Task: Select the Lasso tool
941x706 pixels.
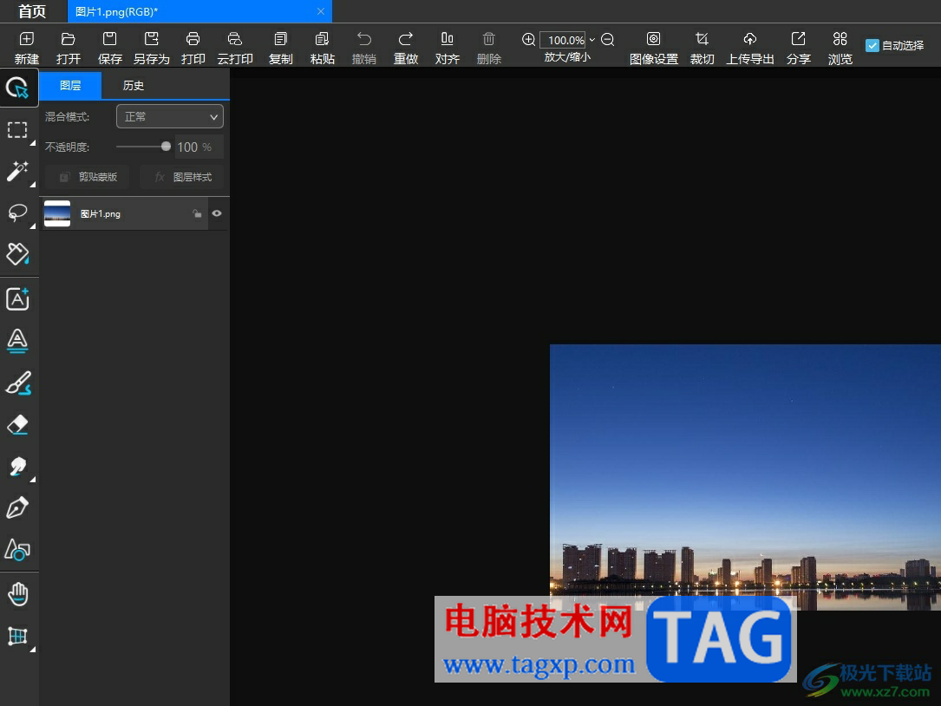Action: tap(18, 212)
